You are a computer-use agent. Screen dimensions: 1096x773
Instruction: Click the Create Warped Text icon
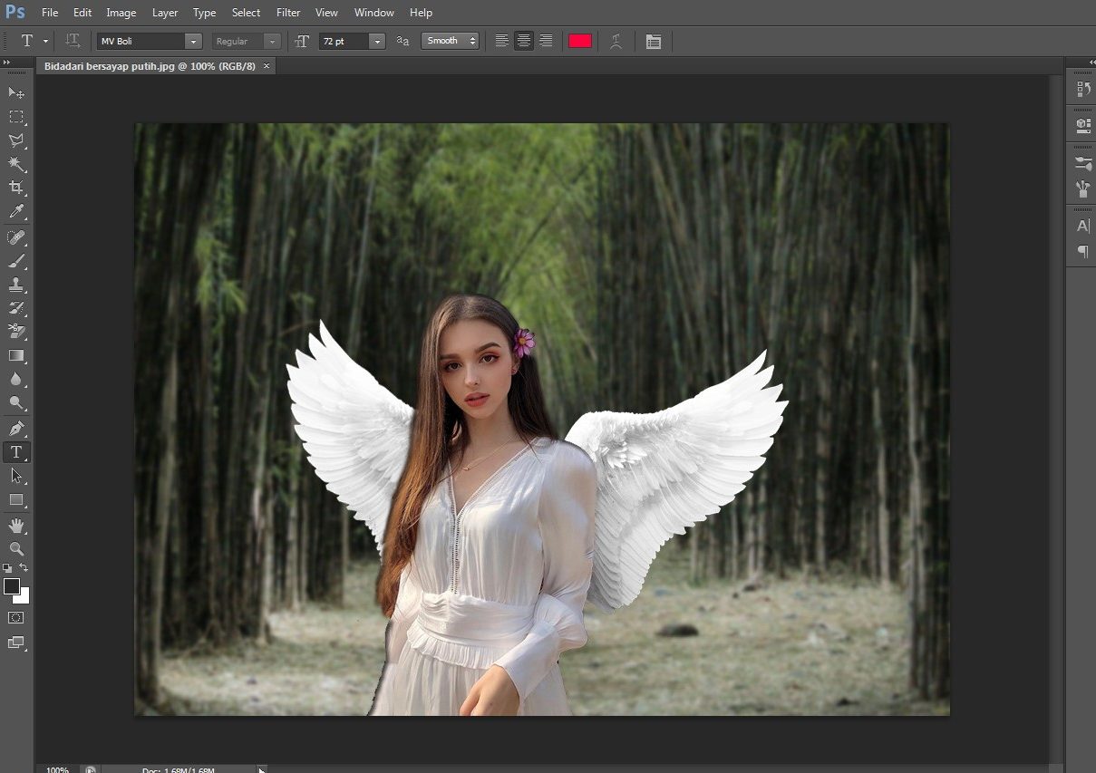[616, 41]
